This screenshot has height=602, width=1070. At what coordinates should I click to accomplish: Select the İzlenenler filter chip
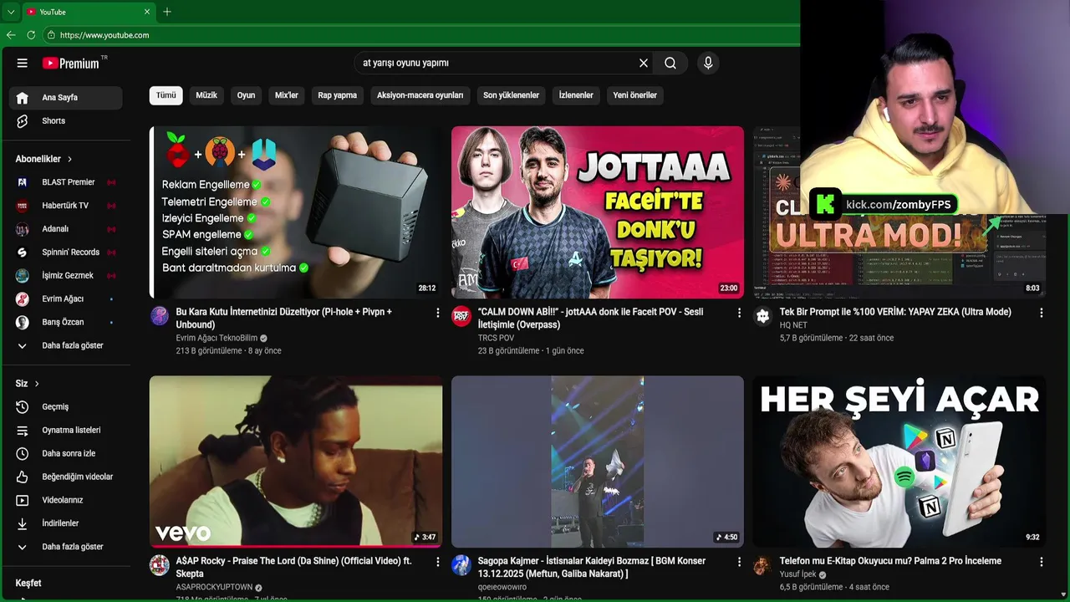576,95
